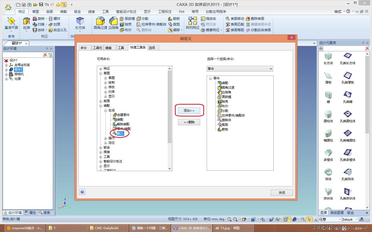Pick the 孔类长方体 shape in the catalog
Screen dimensions: 372x232
click(x=347, y=59)
